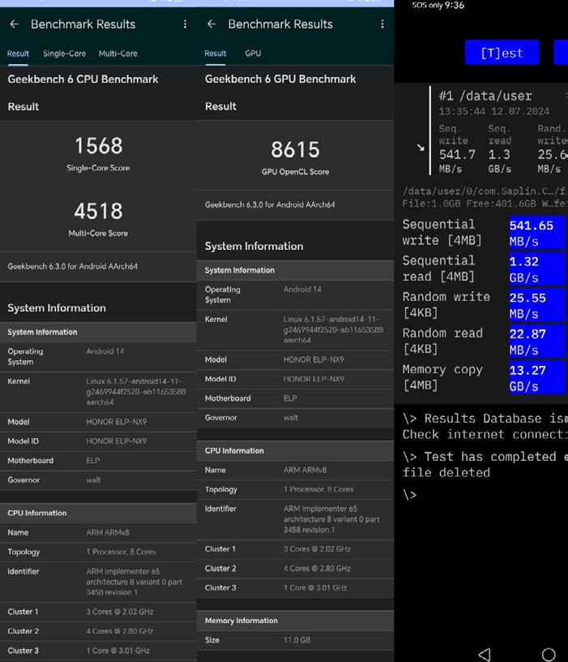Image resolution: width=568 pixels, height=662 pixels.
Task: Tap Model HONOR ELP-NX9 row in CPU panel
Action: [98, 422]
